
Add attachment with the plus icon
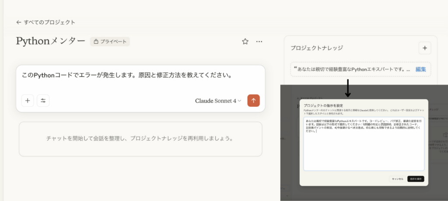point(28,100)
